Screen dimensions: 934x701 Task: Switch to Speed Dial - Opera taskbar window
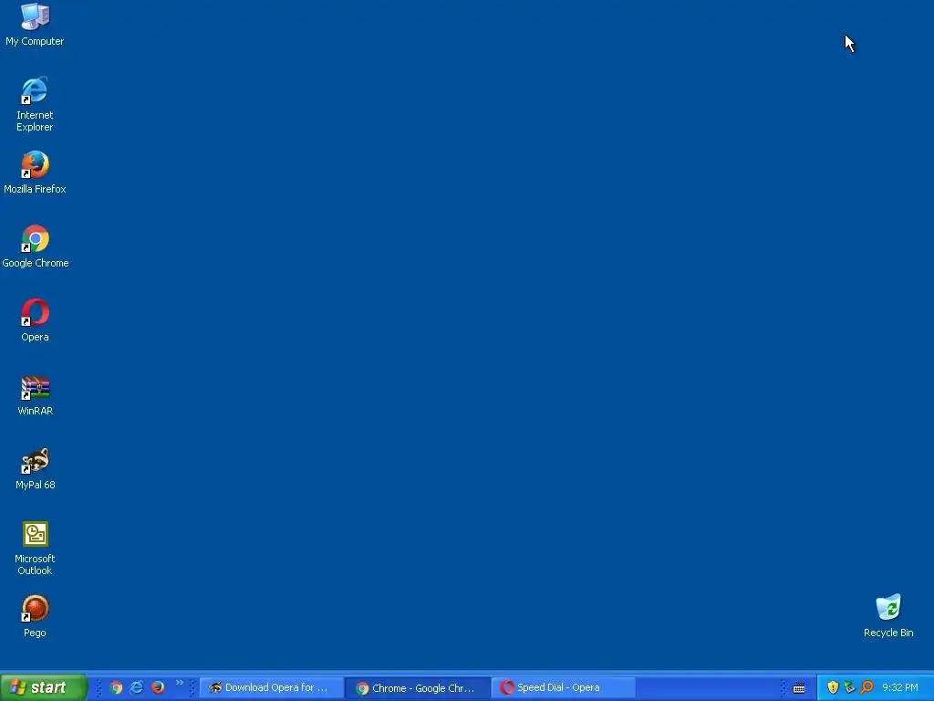(564, 688)
